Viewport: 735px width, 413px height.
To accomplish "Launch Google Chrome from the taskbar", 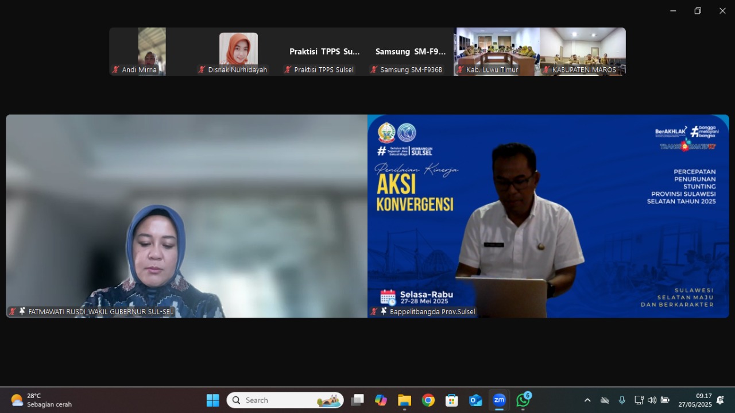I will click(x=428, y=400).
